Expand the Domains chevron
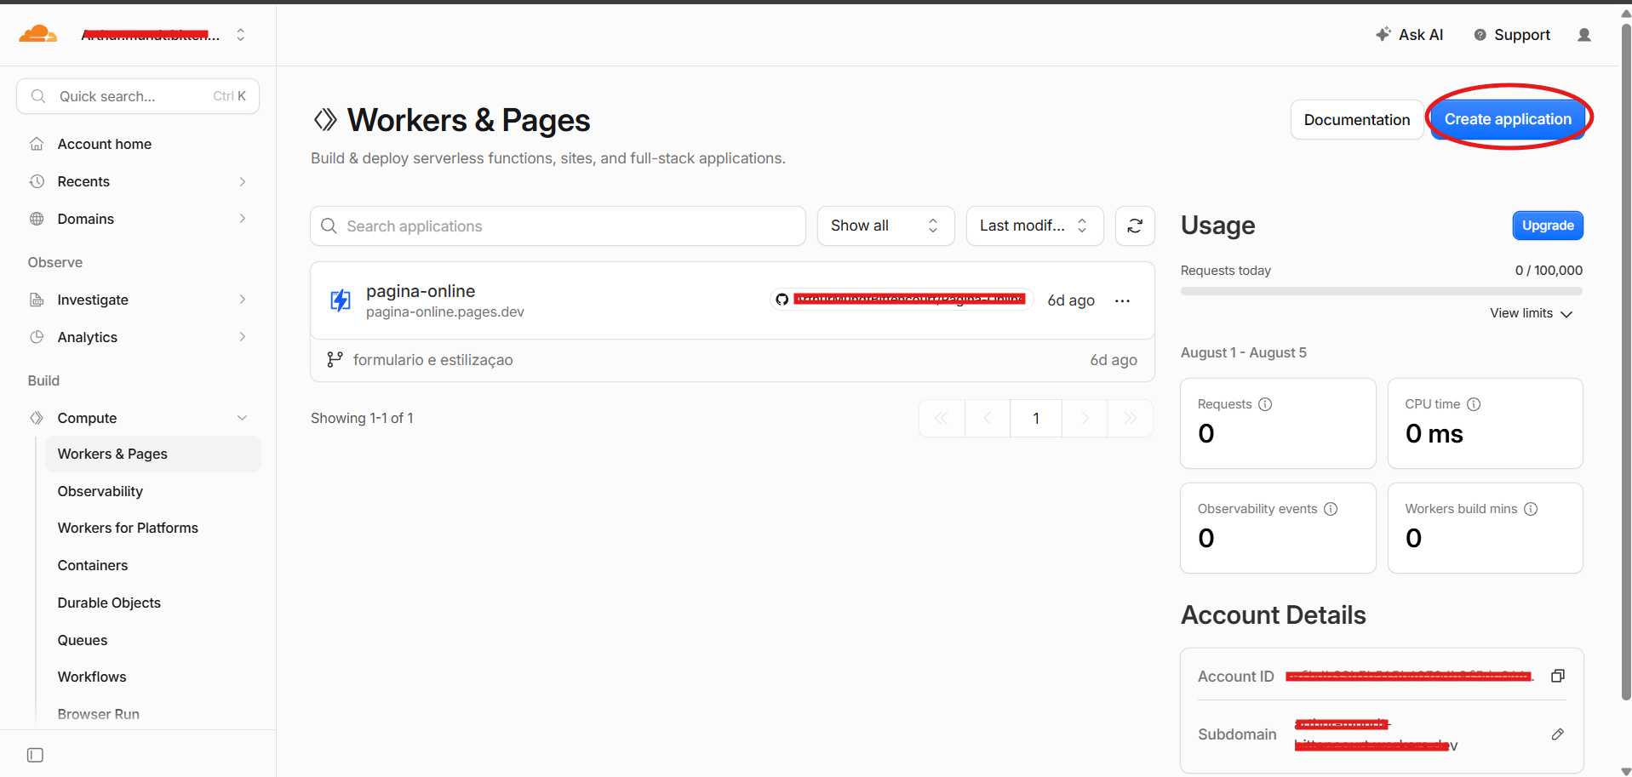The width and height of the screenshot is (1632, 777). pos(243,219)
